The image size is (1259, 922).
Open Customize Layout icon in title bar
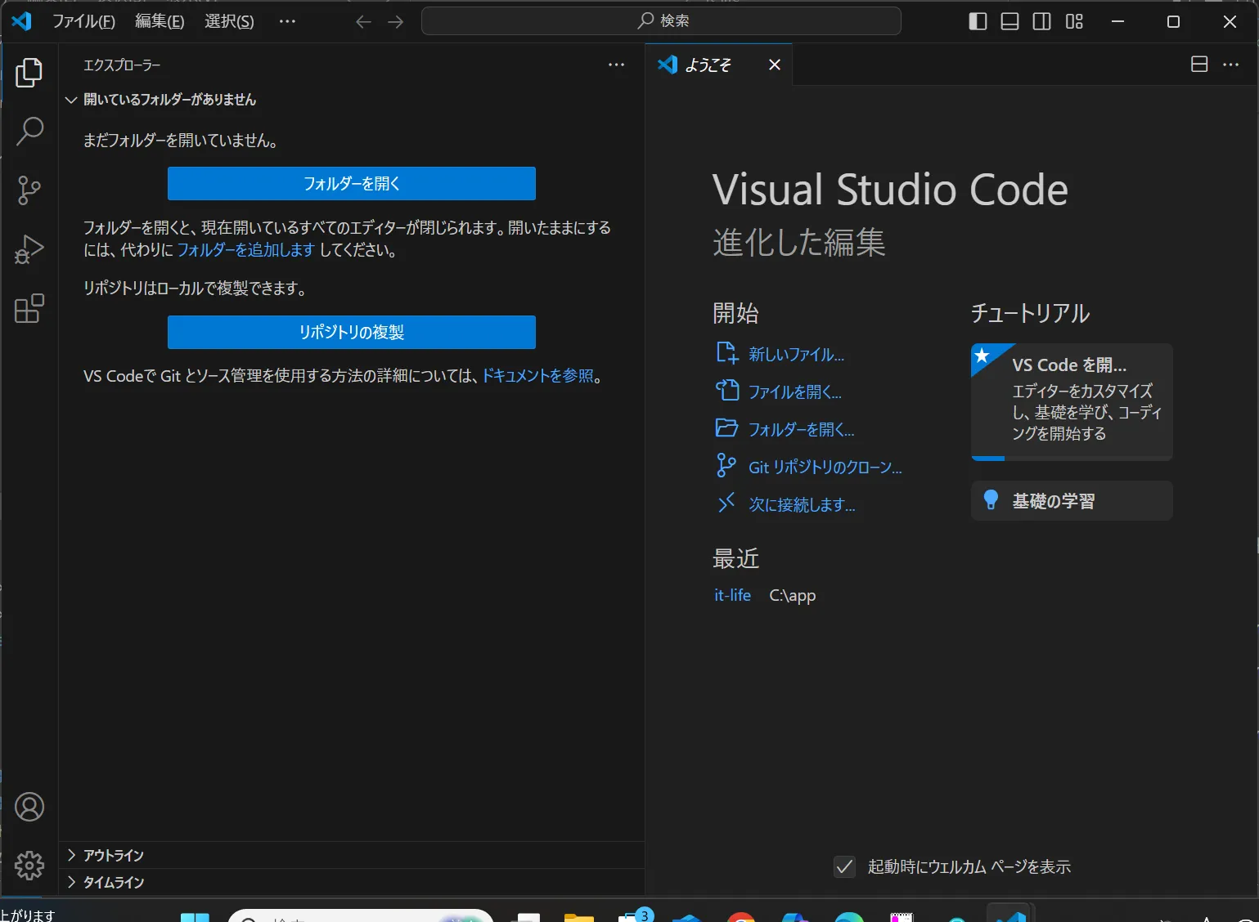pos(1074,22)
